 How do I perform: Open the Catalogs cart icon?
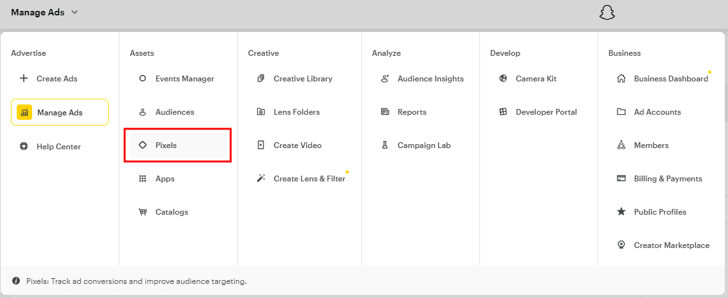[143, 212]
